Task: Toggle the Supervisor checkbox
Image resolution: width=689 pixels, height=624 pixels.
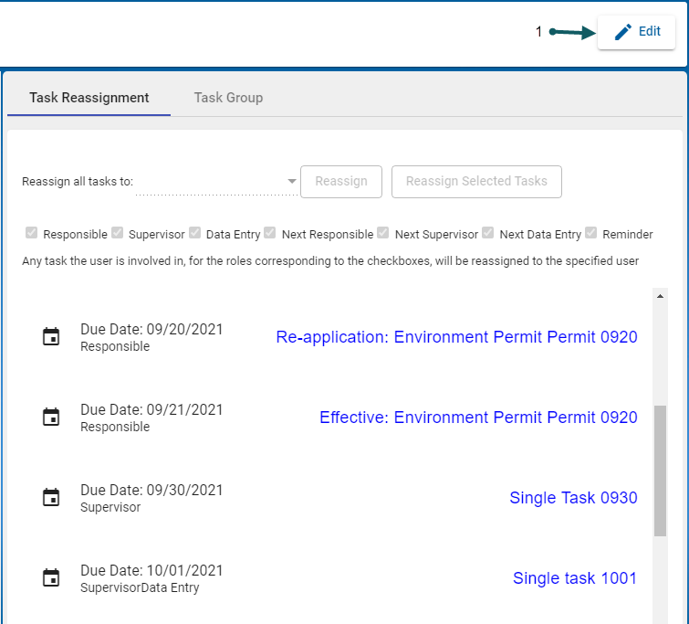Action: 118,233
